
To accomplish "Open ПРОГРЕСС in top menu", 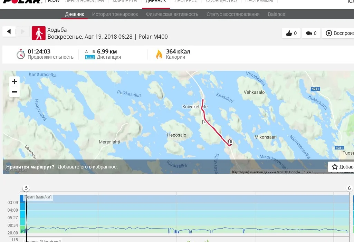I will (x=186, y=1).
